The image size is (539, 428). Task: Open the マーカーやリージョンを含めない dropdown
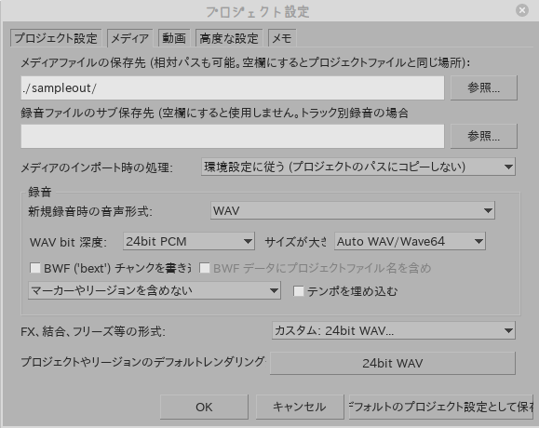coord(155,290)
